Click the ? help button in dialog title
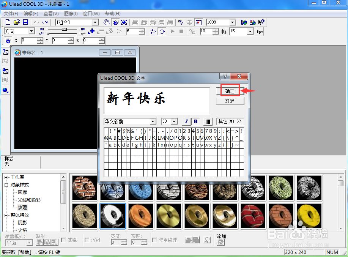 click(x=225, y=76)
